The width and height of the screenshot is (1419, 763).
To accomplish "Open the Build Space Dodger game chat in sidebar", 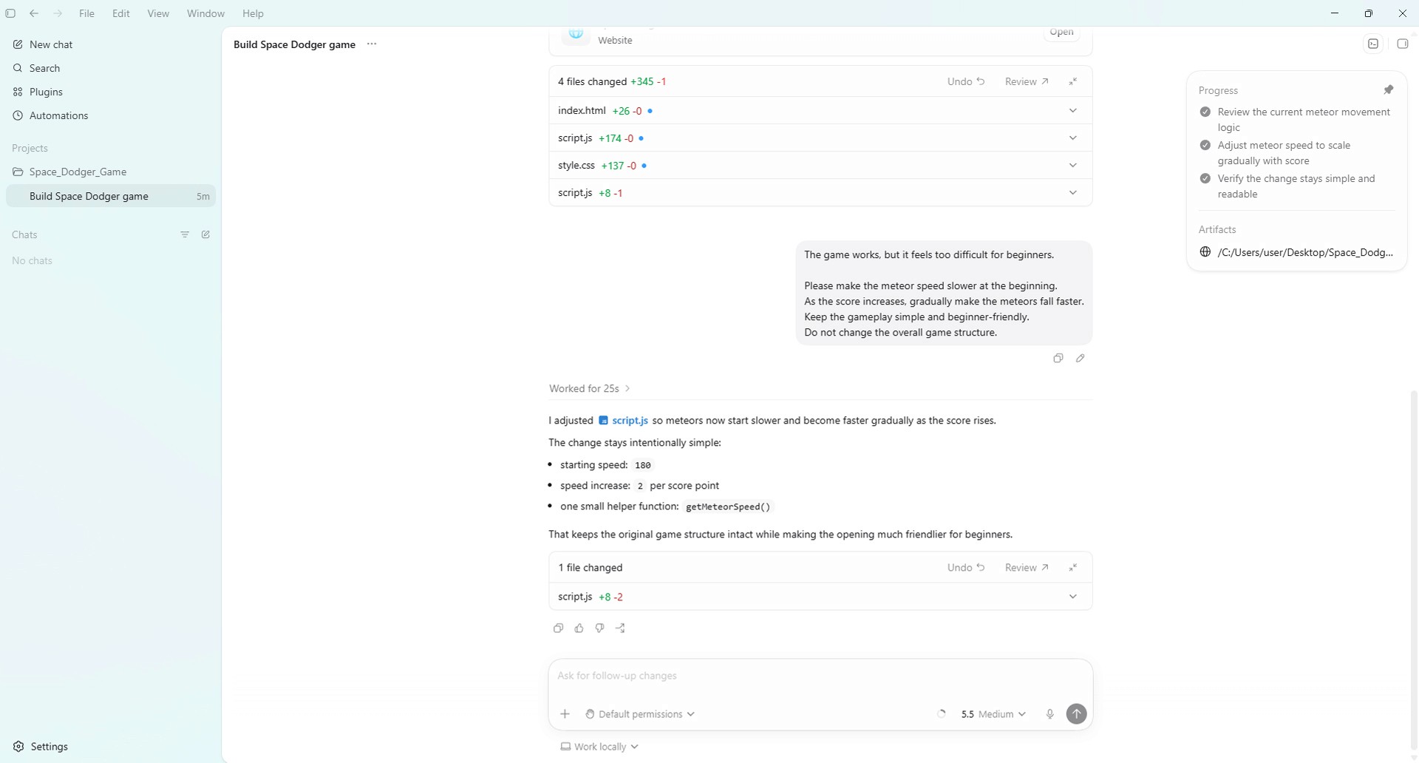I will pyautogui.click(x=111, y=196).
